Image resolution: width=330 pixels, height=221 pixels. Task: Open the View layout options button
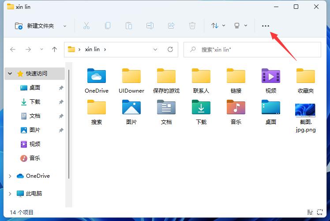tap(240, 26)
